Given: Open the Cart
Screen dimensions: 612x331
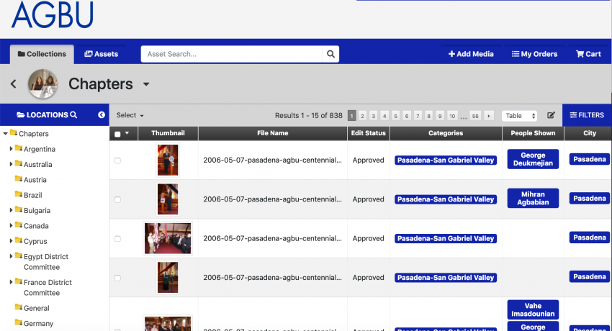Looking at the screenshot, I should 588,54.
